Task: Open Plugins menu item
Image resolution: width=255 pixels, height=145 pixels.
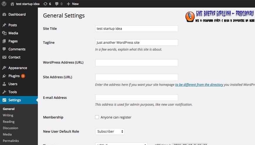Action: pos(19,76)
